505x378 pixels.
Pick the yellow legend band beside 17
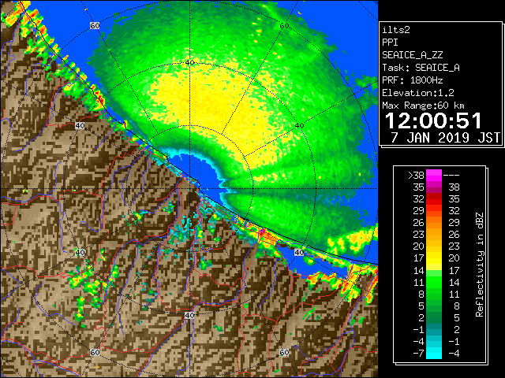click(434, 258)
